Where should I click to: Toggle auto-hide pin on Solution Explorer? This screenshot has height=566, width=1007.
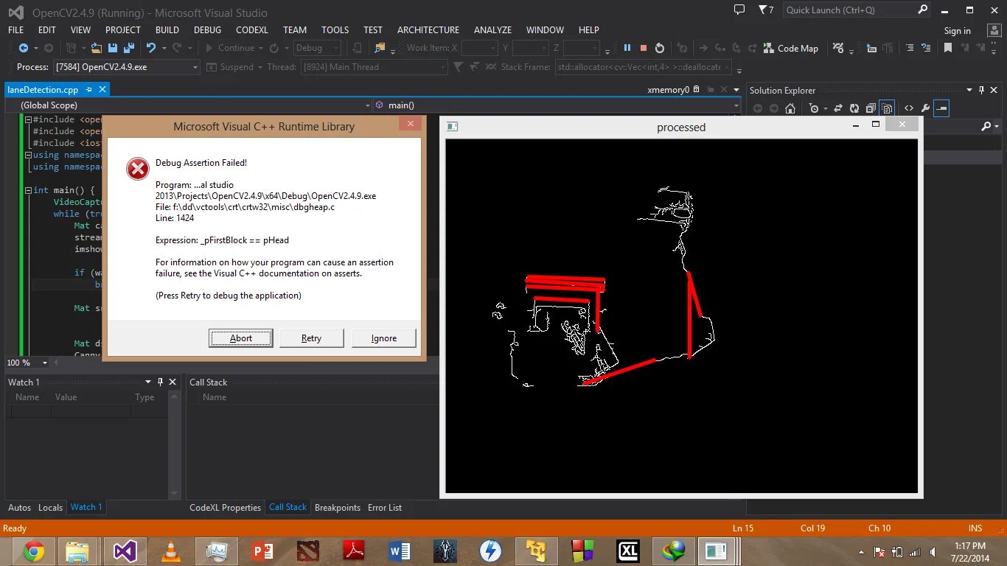coord(981,90)
